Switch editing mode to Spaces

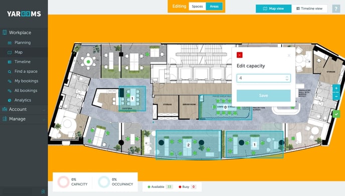click(197, 7)
